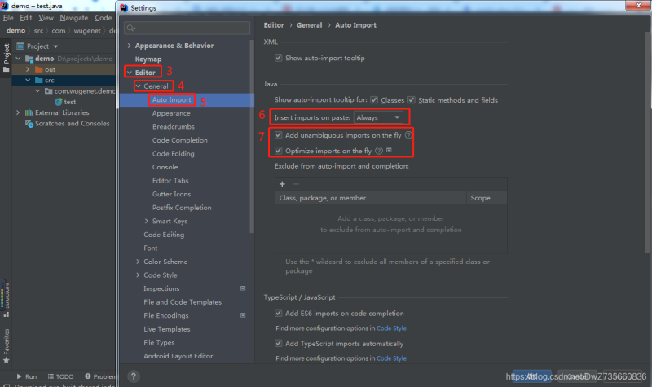Click the Code Style link under TypeScript imports
This screenshot has height=387, width=652.
click(x=391, y=358)
